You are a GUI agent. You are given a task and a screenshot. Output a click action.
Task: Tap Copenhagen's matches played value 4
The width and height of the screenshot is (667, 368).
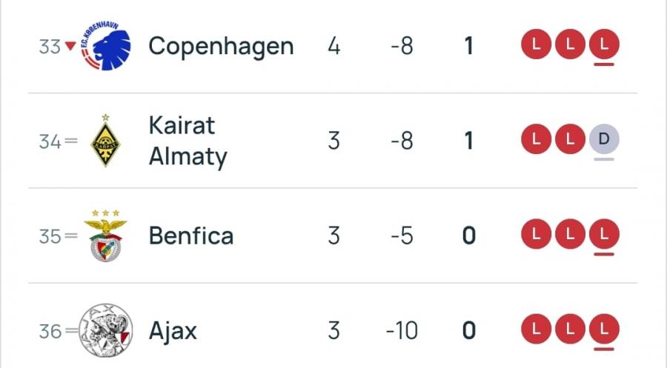[333, 46]
